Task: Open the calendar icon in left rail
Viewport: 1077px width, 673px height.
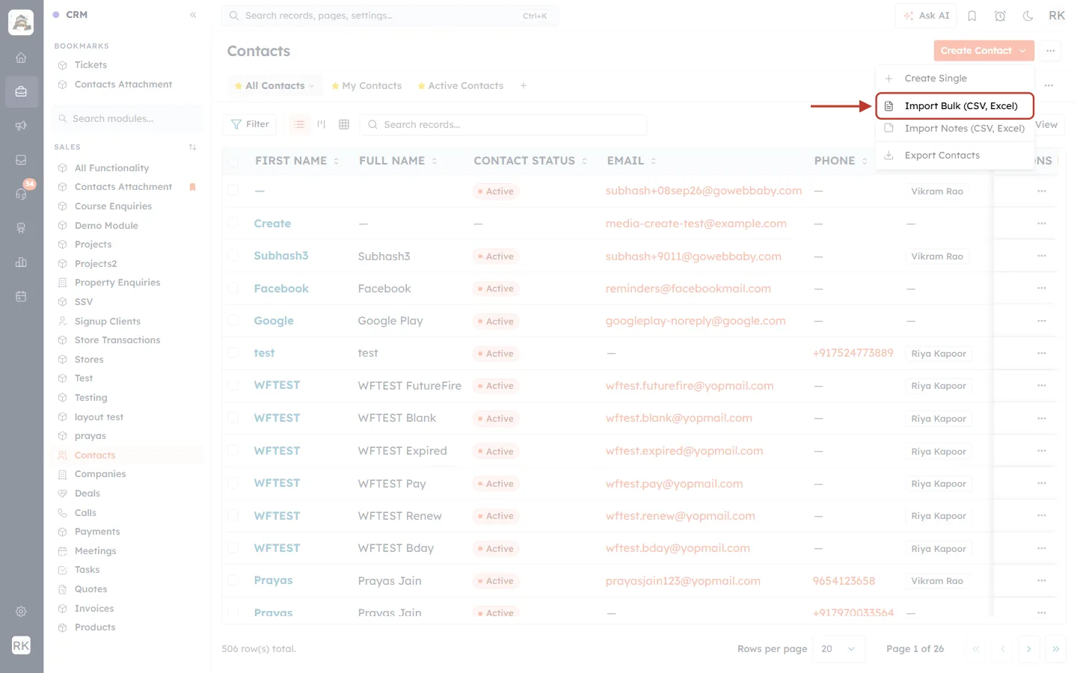Action: 21,296
